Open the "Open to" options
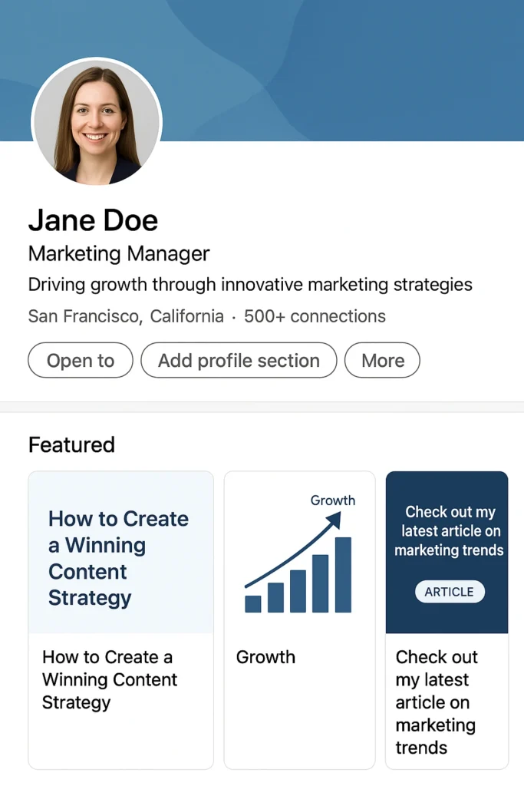This screenshot has height=786, width=524. tap(81, 361)
